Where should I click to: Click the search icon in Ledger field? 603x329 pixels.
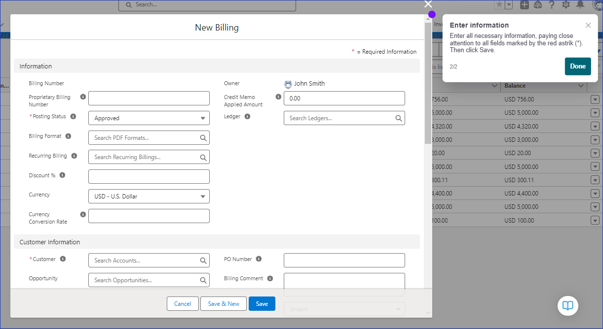pyautogui.click(x=398, y=118)
